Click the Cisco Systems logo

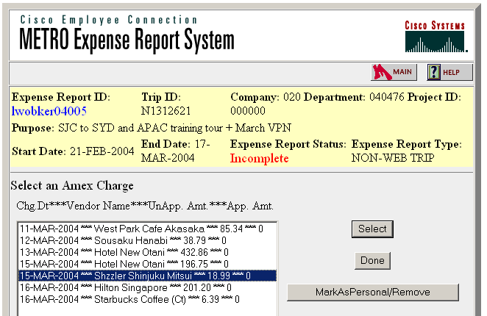click(436, 36)
